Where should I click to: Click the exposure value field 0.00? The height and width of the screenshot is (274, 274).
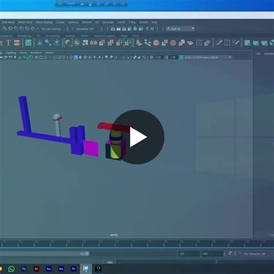pyautogui.click(x=158, y=57)
